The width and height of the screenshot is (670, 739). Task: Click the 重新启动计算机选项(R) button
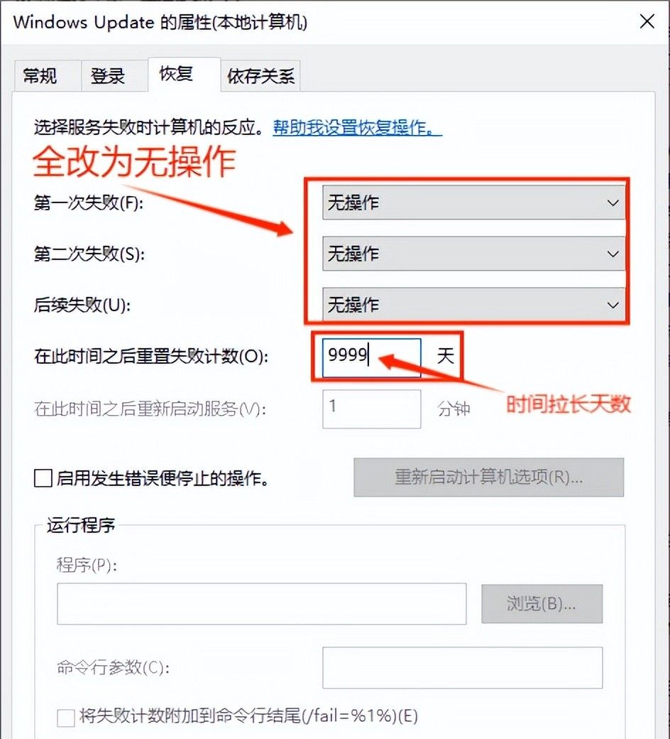click(x=488, y=478)
